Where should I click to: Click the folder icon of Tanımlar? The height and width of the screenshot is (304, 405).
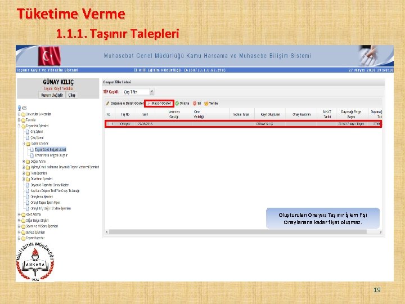click(24, 120)
